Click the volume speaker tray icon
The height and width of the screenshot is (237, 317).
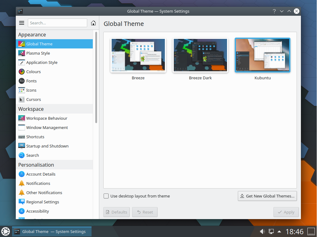(x=262, y=231)
